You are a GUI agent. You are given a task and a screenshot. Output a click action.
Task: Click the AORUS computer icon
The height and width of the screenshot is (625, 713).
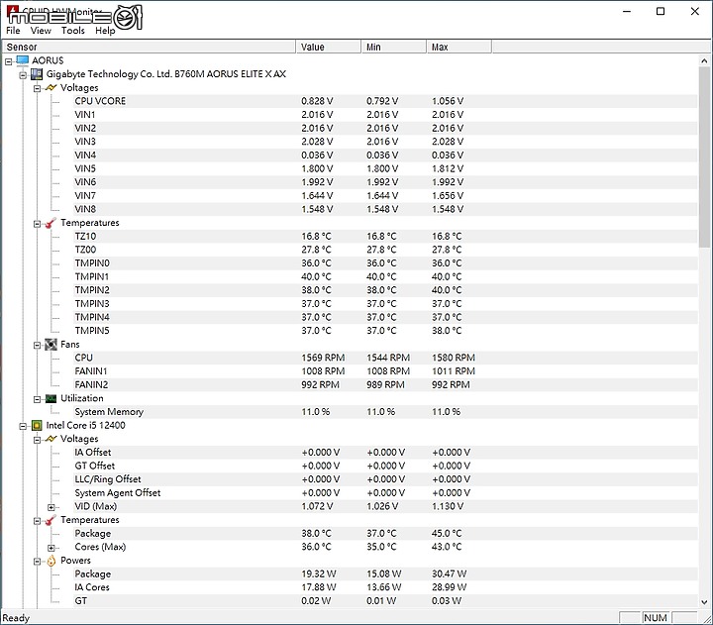pyautogui.click(x=23, y=60)
